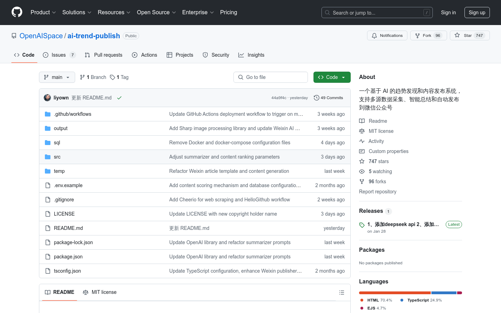
Task: Click the Notifications bell button
Action: [387, 35]
